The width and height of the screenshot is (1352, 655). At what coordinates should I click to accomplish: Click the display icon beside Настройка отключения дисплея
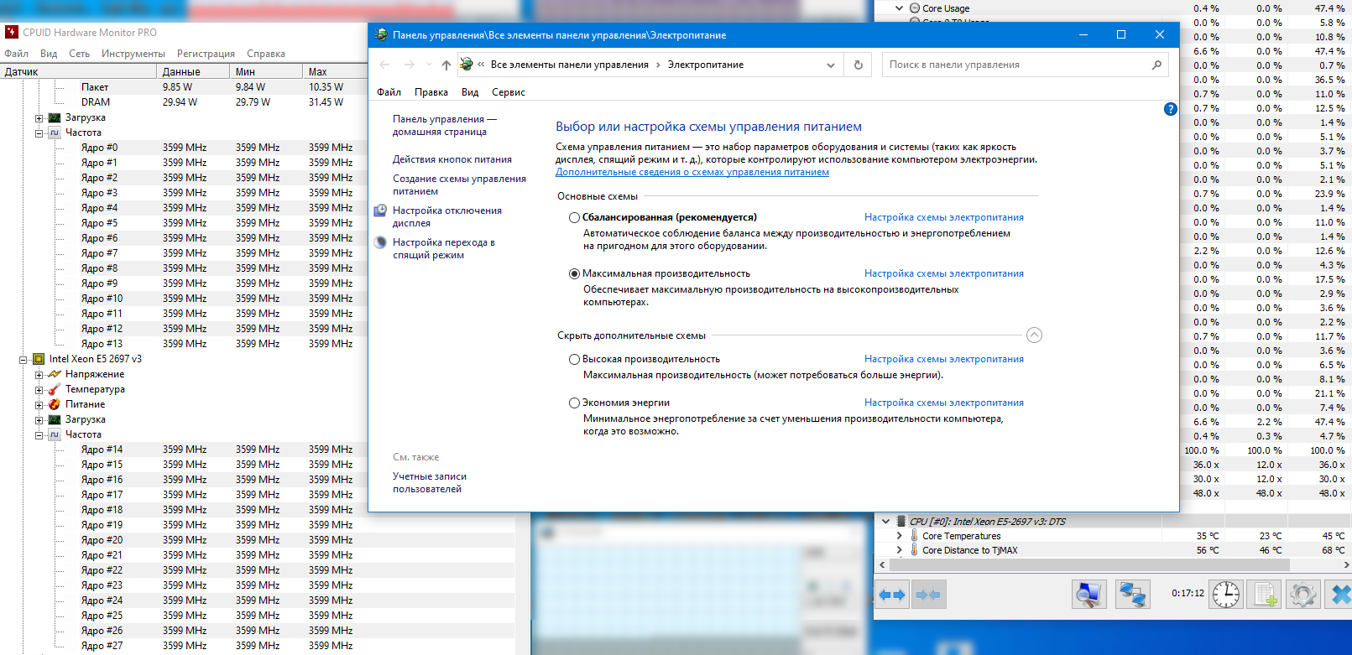pos(381,211)
